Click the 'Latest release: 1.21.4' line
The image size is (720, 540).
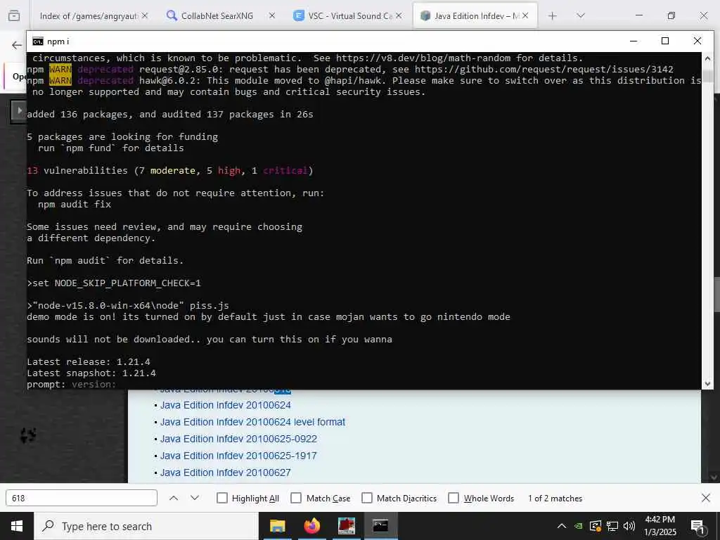pos(89,362)
